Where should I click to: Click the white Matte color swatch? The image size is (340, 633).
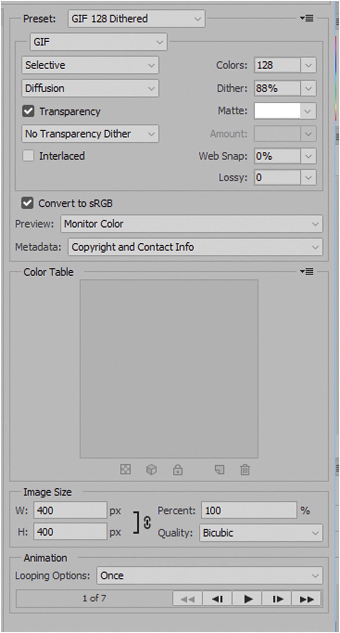(x=277, y=111)
